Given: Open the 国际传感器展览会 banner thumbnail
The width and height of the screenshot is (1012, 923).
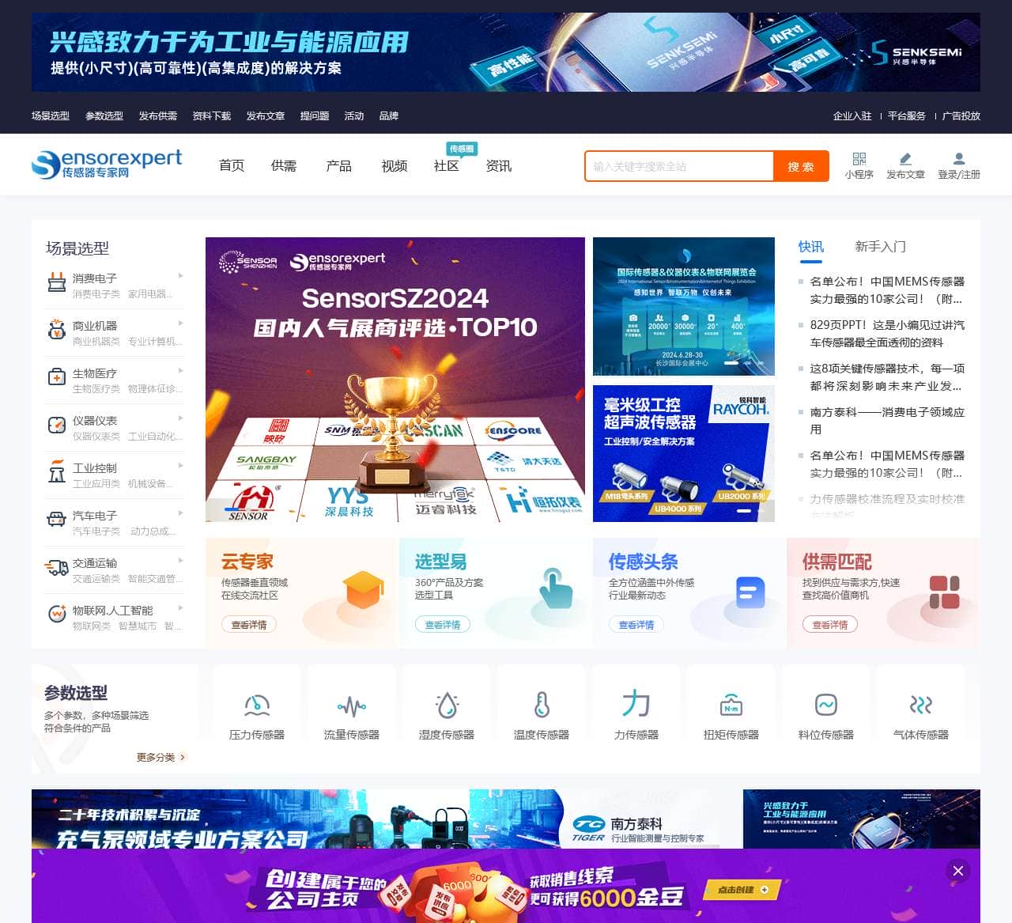Looking at the screenshot, I should click(684, 306).
